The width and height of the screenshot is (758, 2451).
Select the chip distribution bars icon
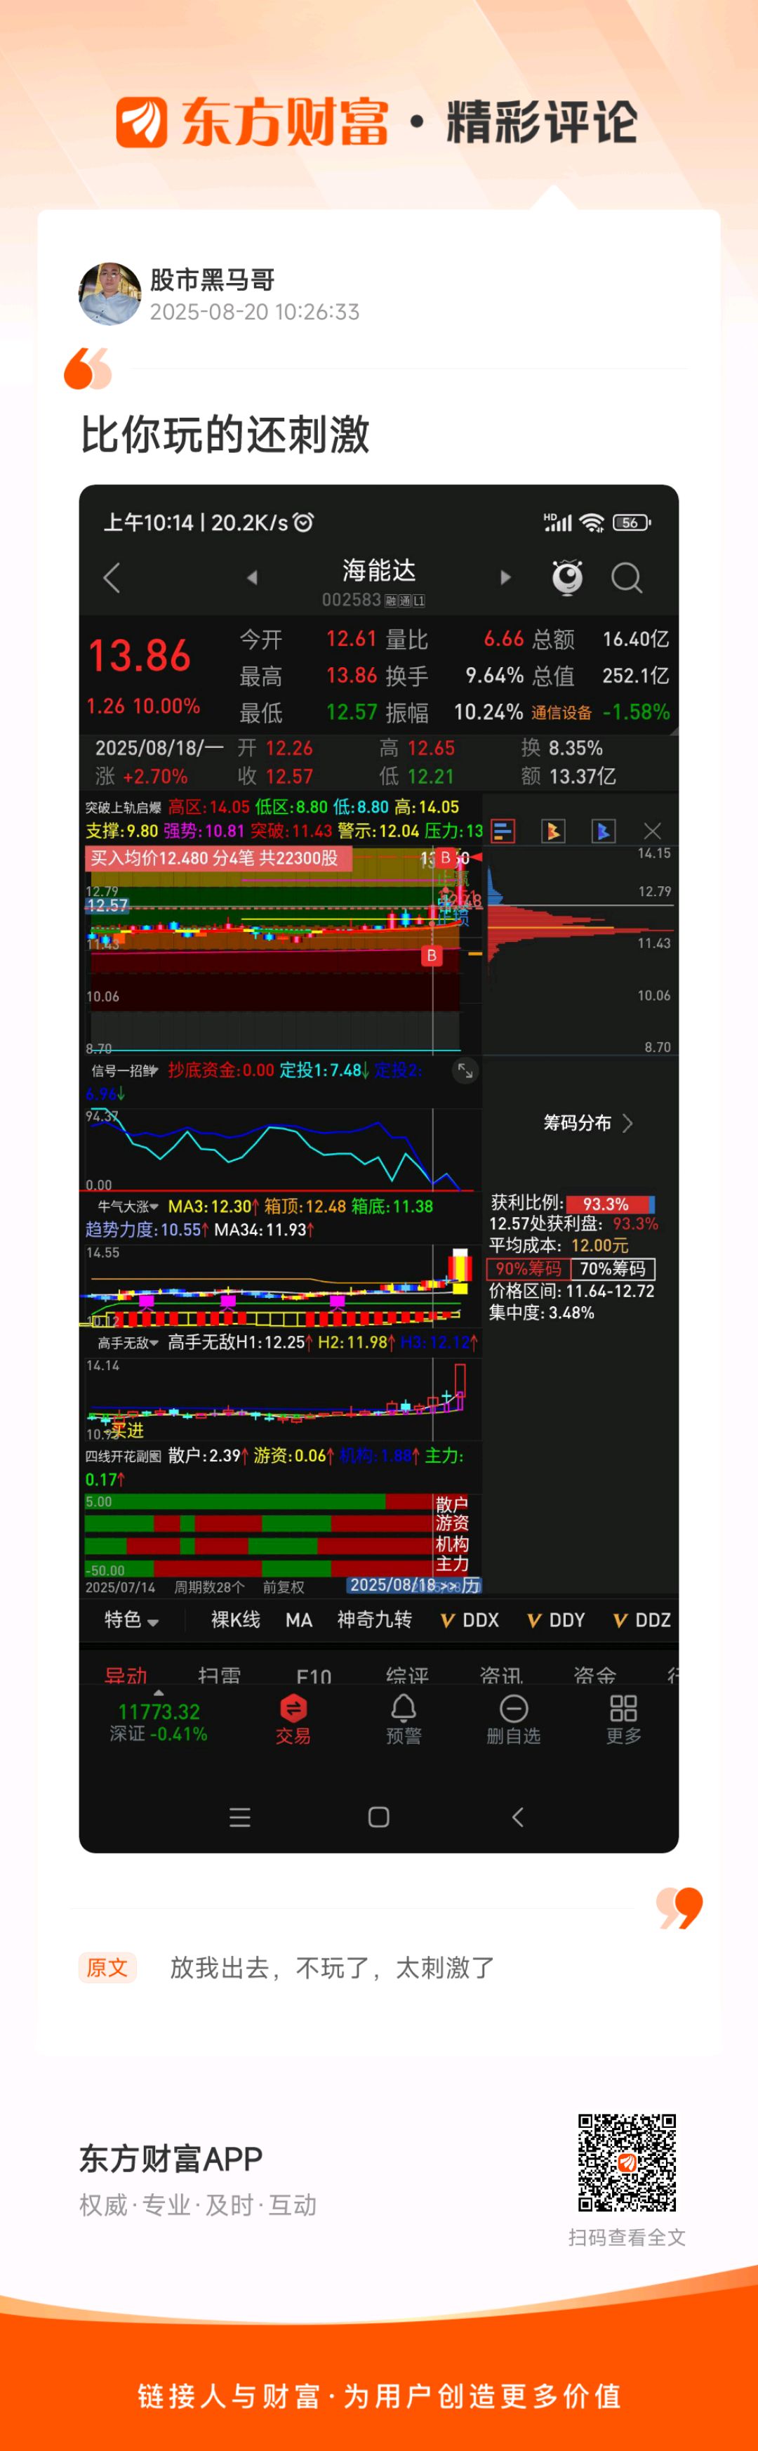click(503, 831)
